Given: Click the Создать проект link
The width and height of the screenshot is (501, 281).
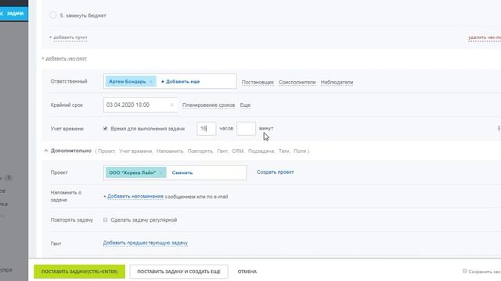Looking at the screenshot, I should [275, 172].
